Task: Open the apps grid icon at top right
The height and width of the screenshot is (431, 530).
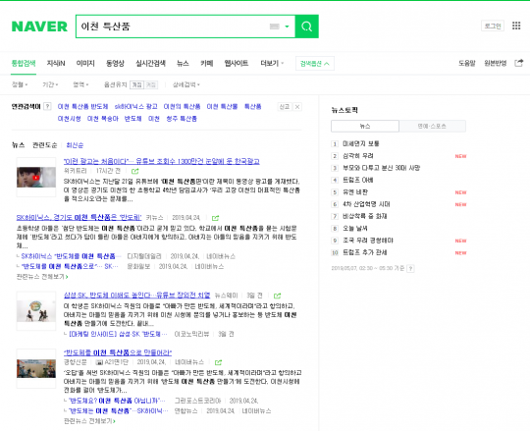Action: coord(516,26)
